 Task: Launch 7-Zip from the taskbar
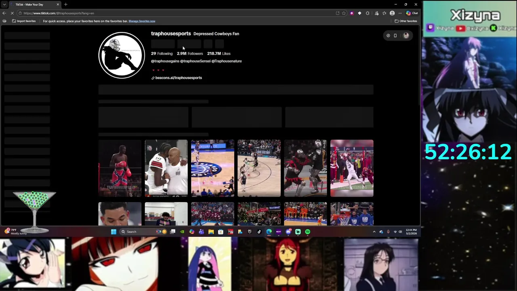(x=230, y=232)
